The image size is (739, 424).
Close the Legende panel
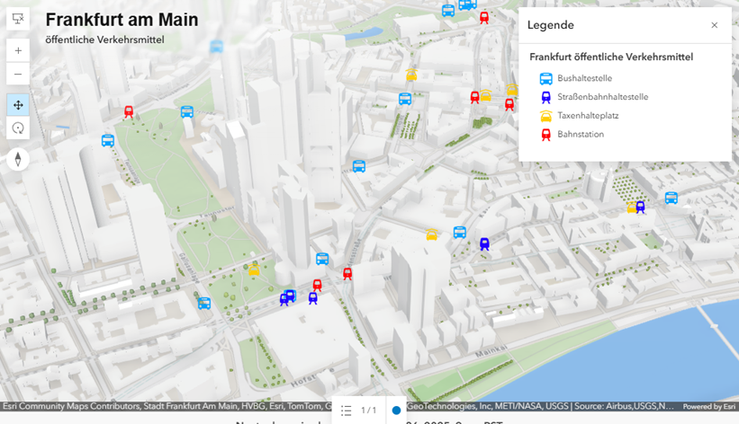point(715,25)
